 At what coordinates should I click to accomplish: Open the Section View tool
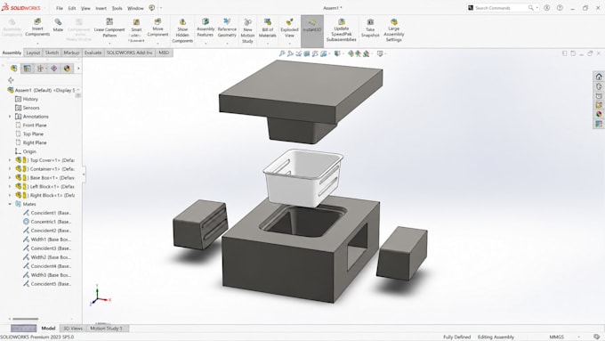pyautogui.click(x=307, y=53)
